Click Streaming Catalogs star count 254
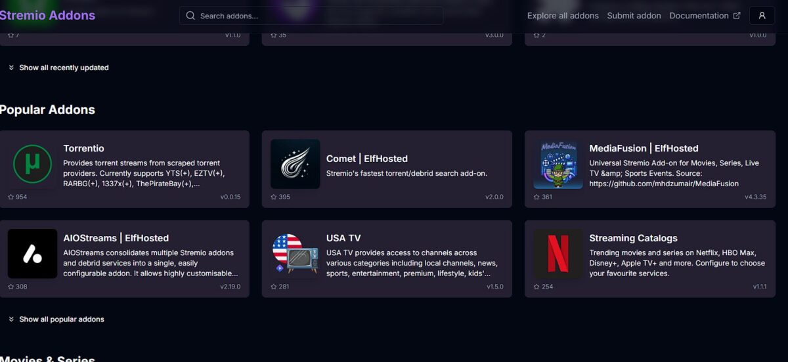This screenshot has width=788, height=362. 547,287
